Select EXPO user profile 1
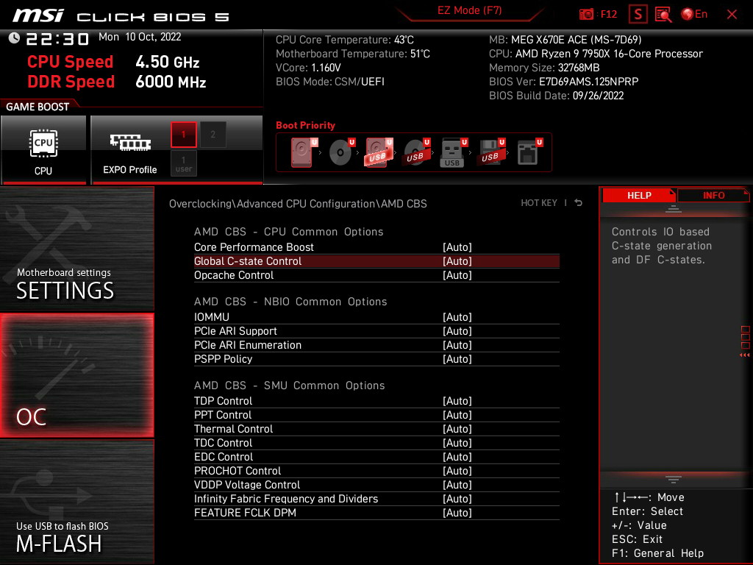Screen dimensions: 753x565 tap(183, 163)
